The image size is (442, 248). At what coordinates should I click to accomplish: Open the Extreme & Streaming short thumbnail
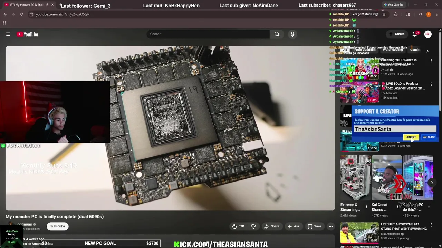pyautogui.click(x=355, y=178)
